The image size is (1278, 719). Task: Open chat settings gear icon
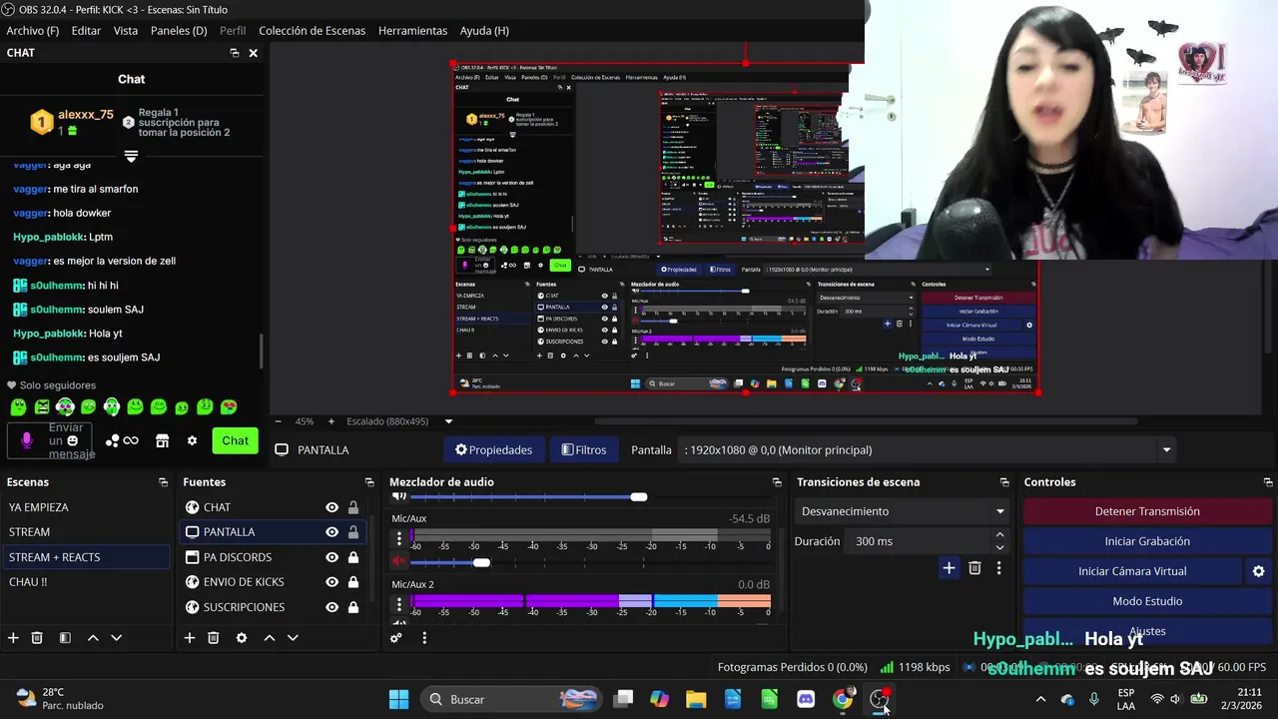tap(192, 440)
